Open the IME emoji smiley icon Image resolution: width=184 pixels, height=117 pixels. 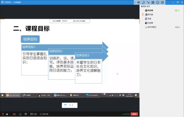pyautogui.click(x=158, y=2)
